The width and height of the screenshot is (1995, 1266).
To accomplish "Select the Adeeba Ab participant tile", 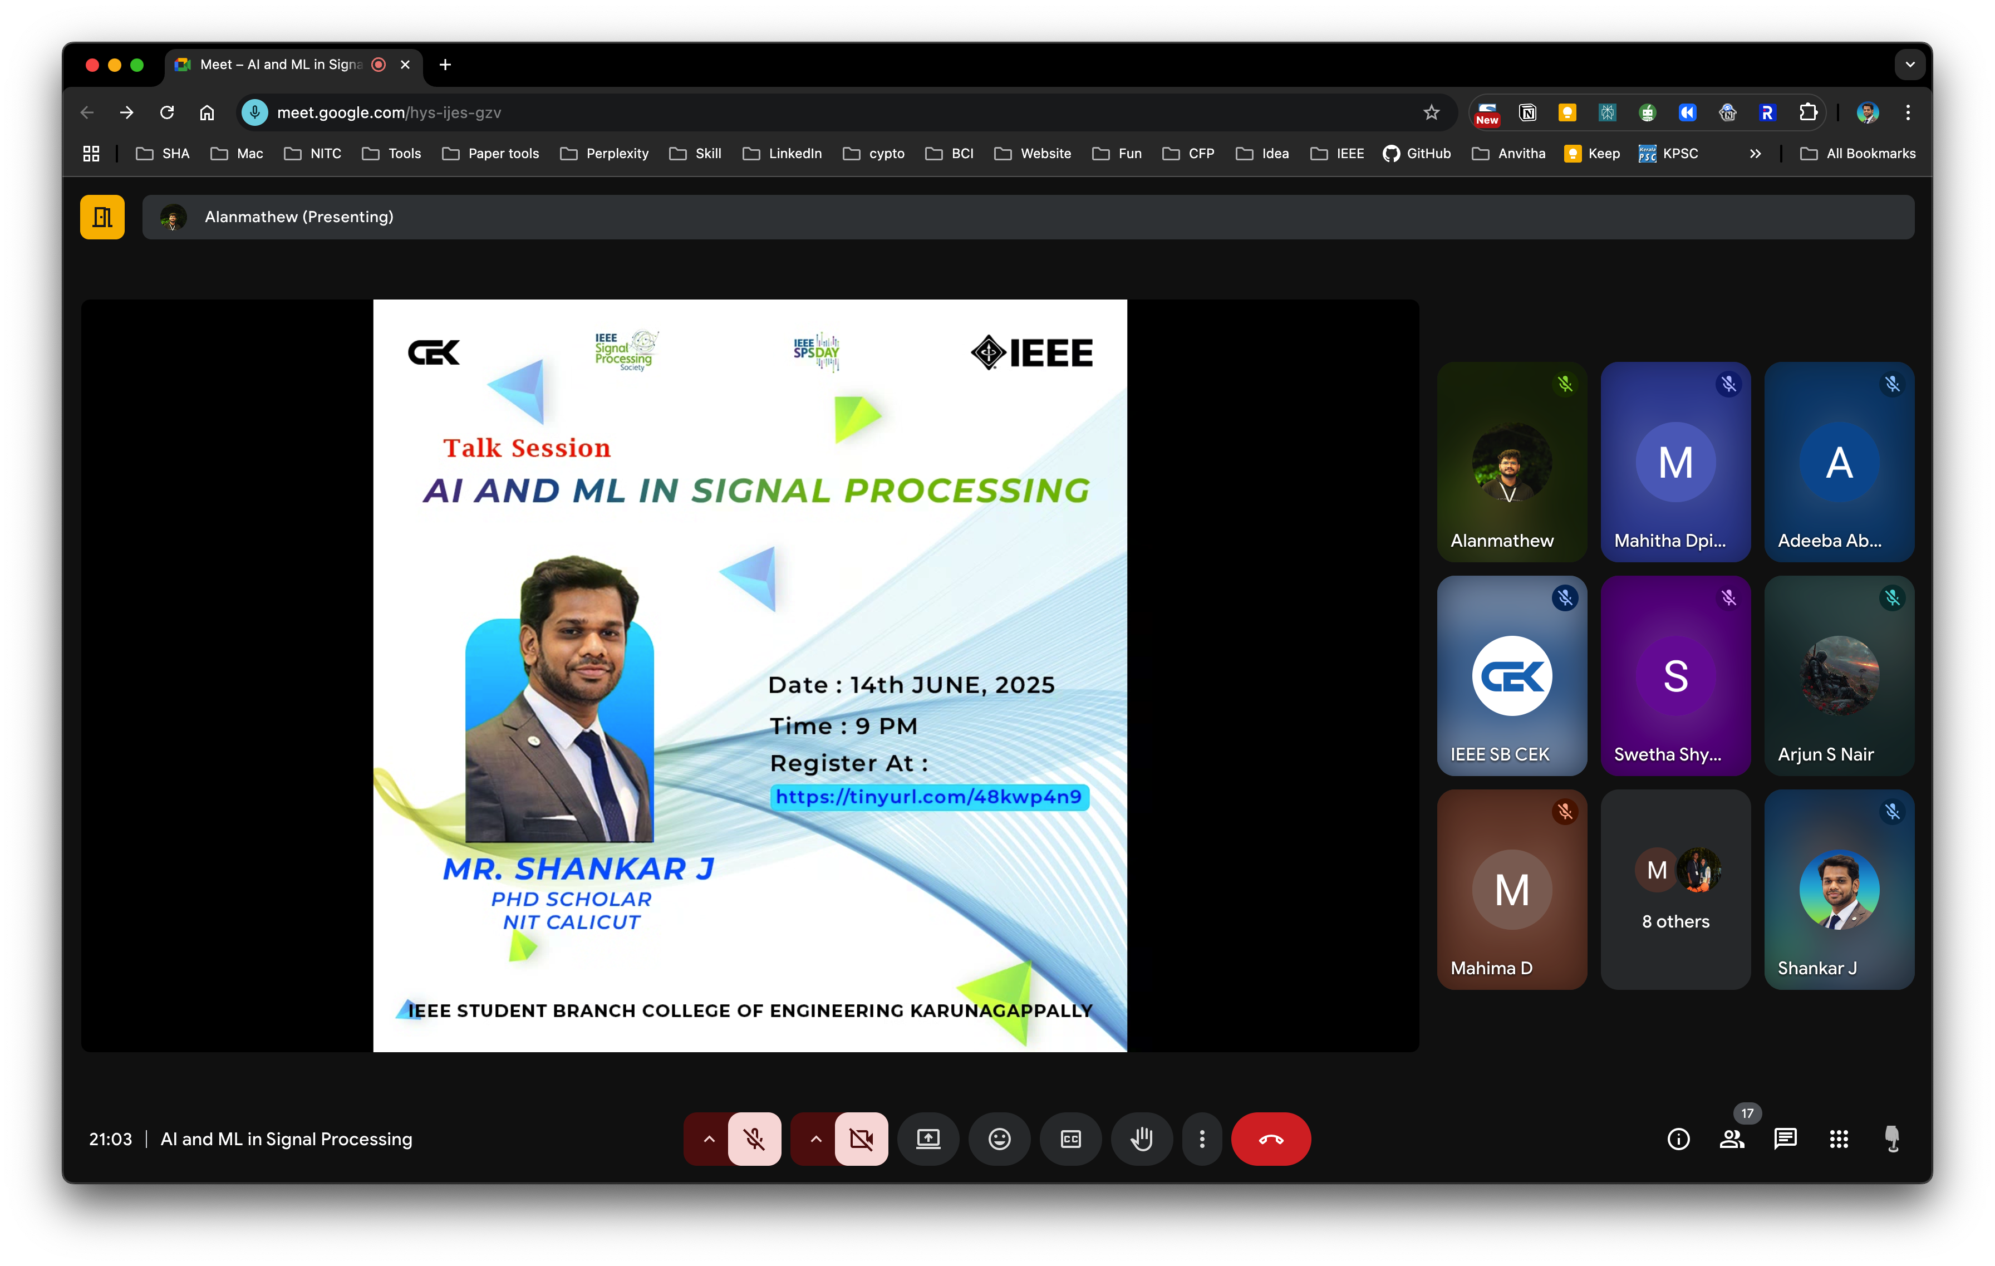I will tap(1839, 462).
